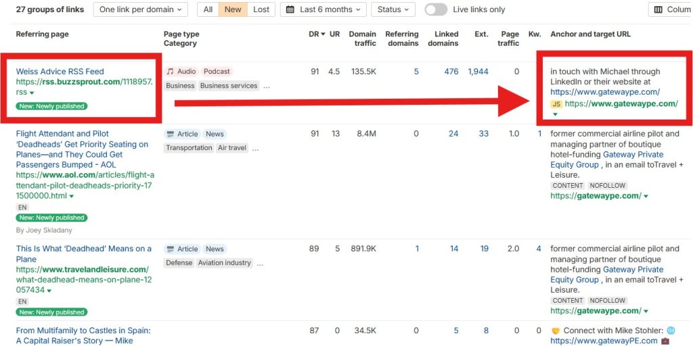
Task: Click the News tag in AOL row
Action: coord(215,134)
